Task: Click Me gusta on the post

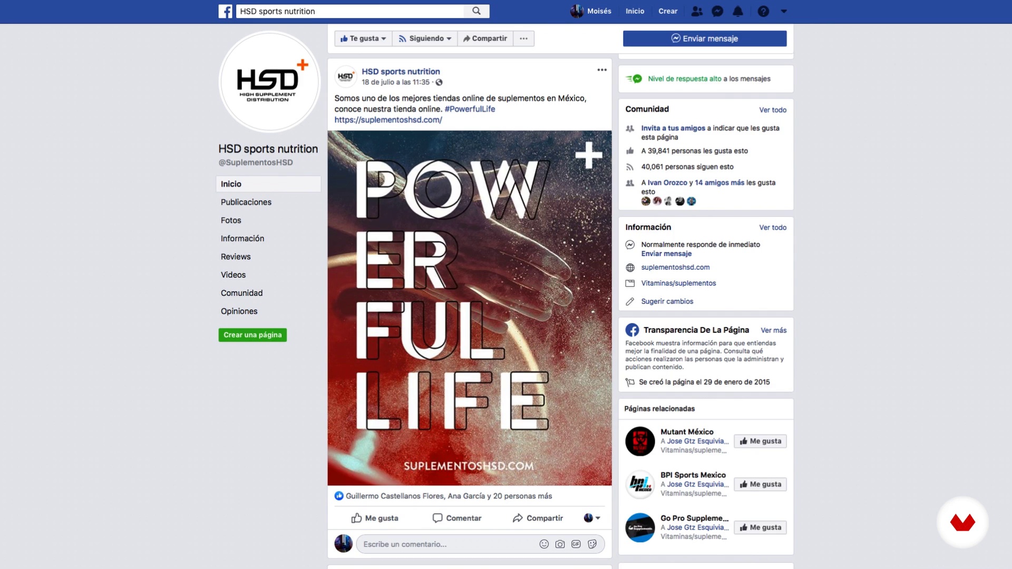Action: [x=375, y=518]
